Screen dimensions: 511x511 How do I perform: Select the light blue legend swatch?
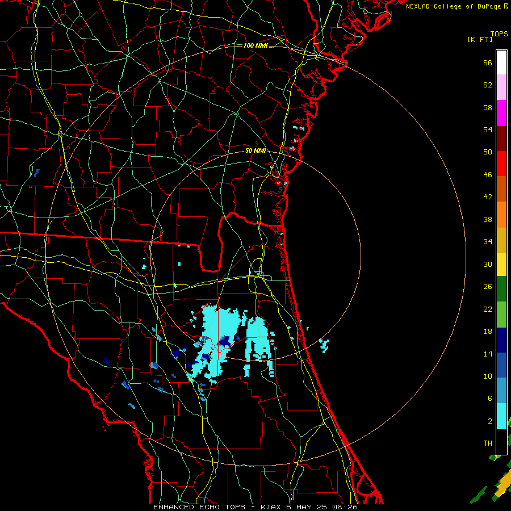click(x=501, y=391)
